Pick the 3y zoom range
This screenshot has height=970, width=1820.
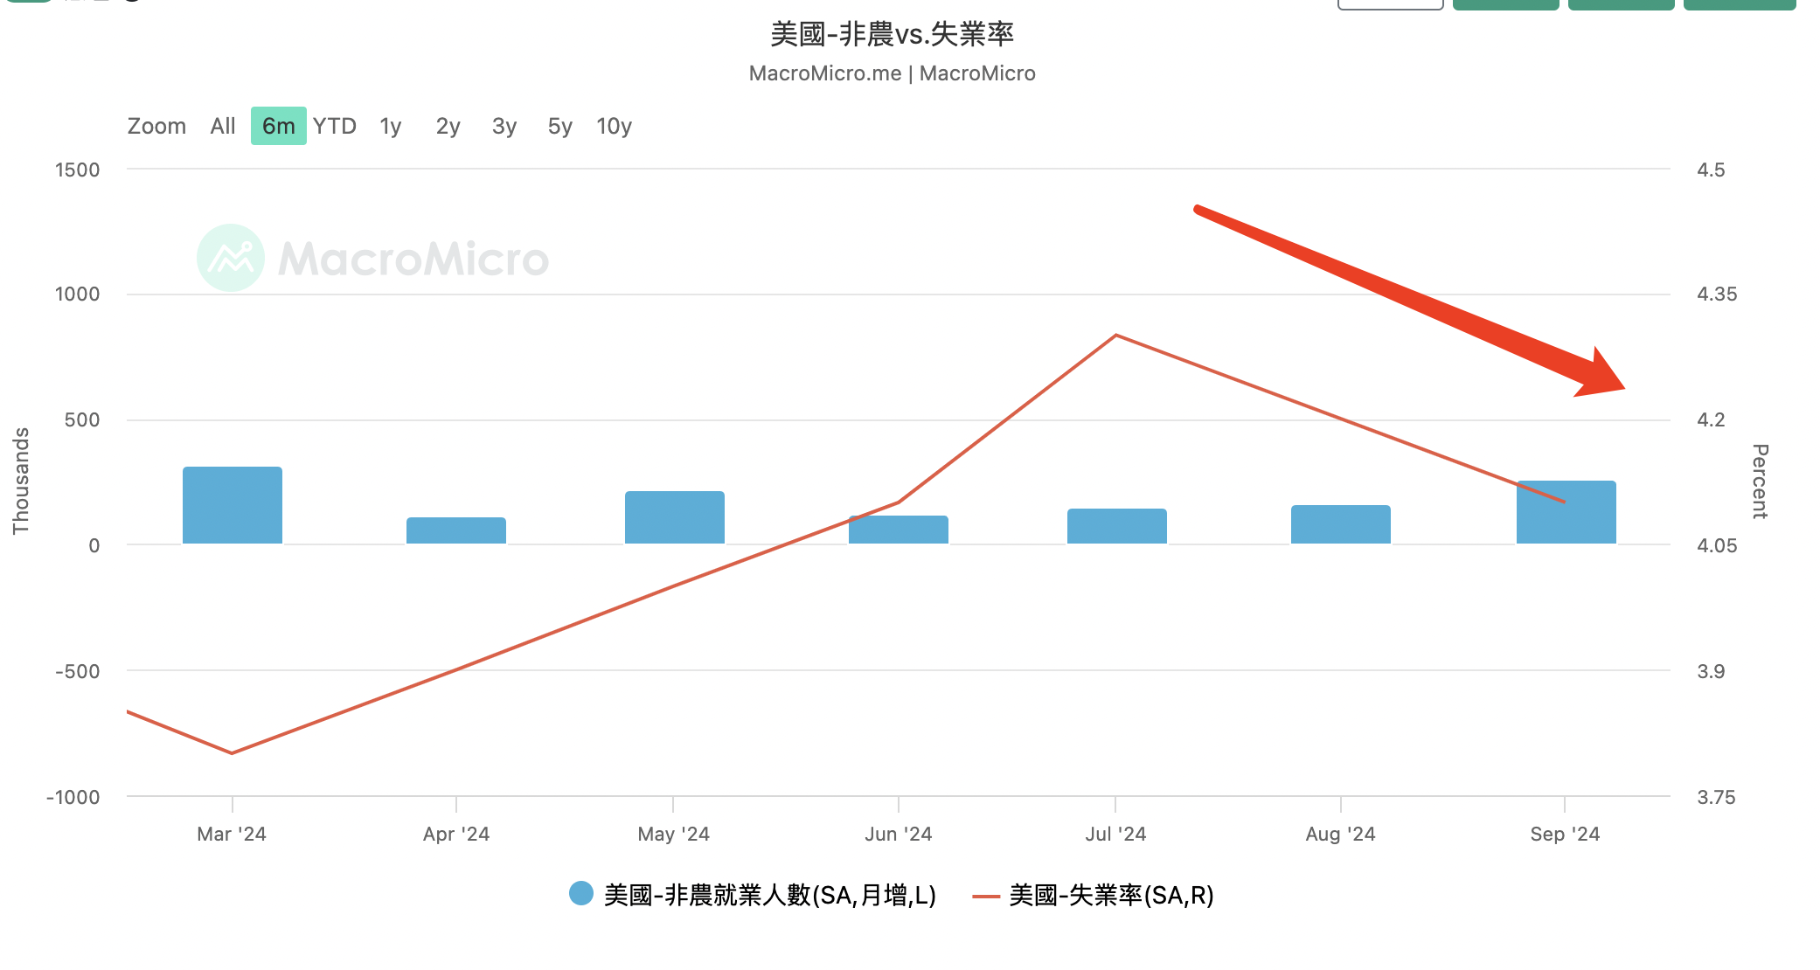(504, 127)
